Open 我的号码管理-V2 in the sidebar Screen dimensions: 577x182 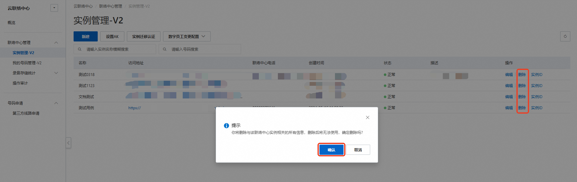27,63
